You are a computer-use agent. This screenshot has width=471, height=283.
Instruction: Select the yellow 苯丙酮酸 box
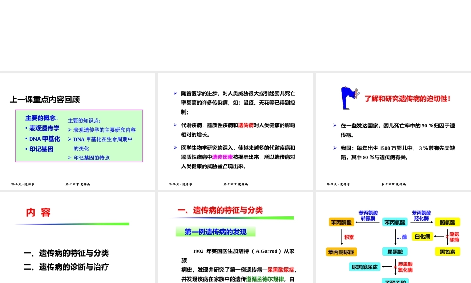[341, 222]
